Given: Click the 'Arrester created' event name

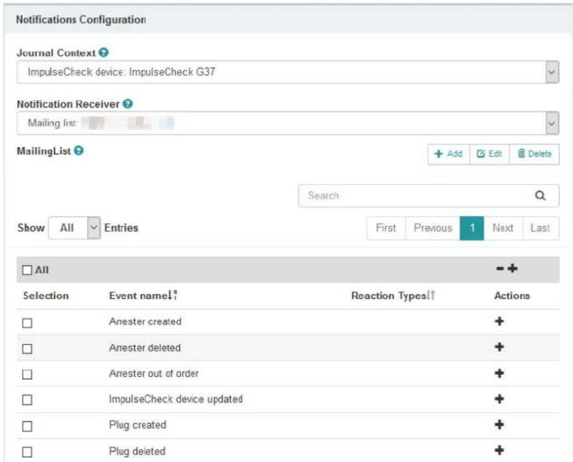Looking at the screenshot, I should [x=145, y=322].
